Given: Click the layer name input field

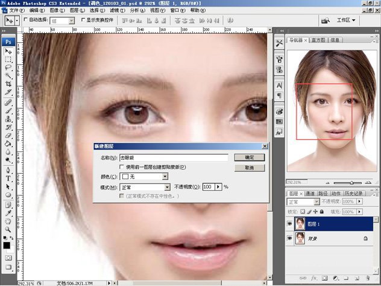Looking at the screenshot, I should (174, 157).
